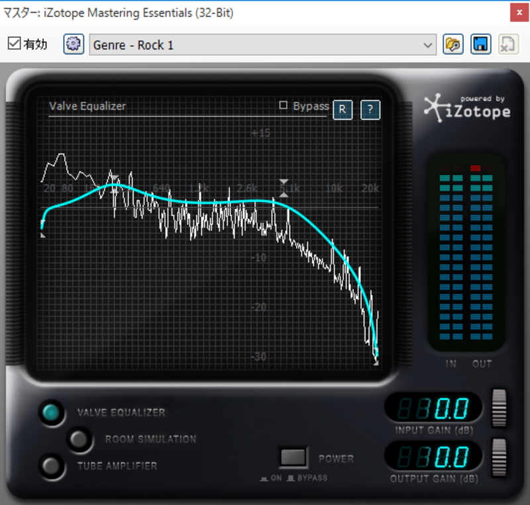This screenshot has height=505, width=530.
Task: Toggle the Tube Amplifier module button
Action: 52,466
